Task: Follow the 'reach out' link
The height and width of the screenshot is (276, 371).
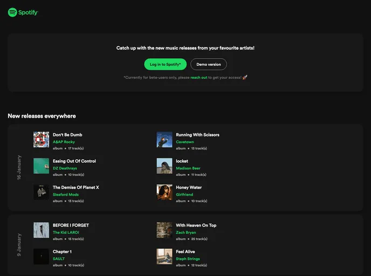Action: click(x=198, y=78)
